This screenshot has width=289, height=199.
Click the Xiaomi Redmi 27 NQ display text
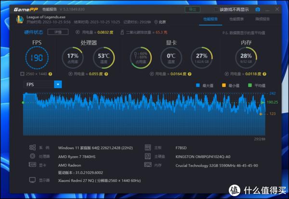(x=99, y=181)
